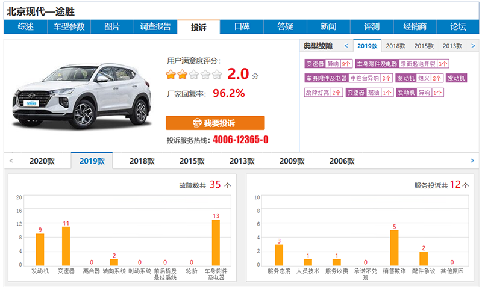Click the white Tucson car image
The height and width of the screenshot is (287, 482).
81,96
